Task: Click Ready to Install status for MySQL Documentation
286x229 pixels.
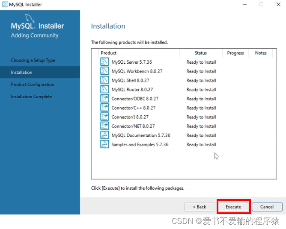Action: coord(201,135)
